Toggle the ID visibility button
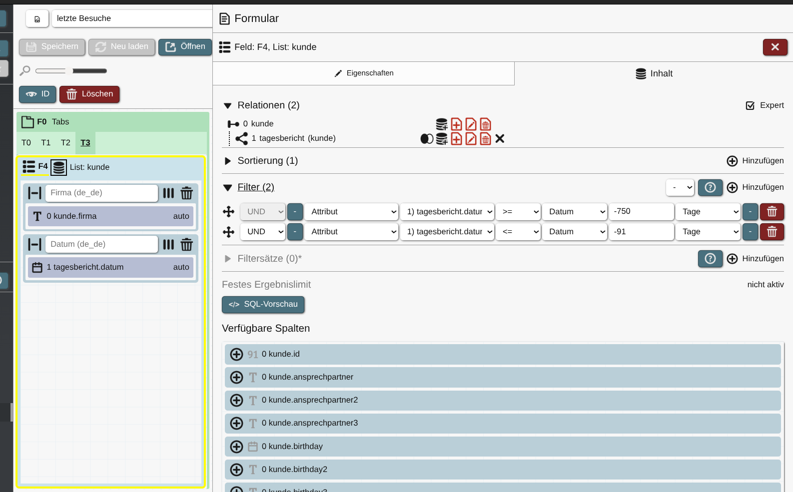Image resolution: width=793 pixels, height=492 pixels. point(37,94)
